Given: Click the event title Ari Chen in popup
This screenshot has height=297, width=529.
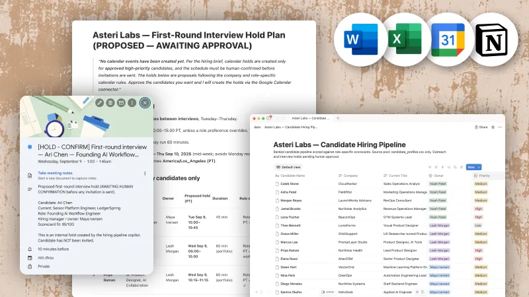Looking at the screenshot, I should pos(92,150).
